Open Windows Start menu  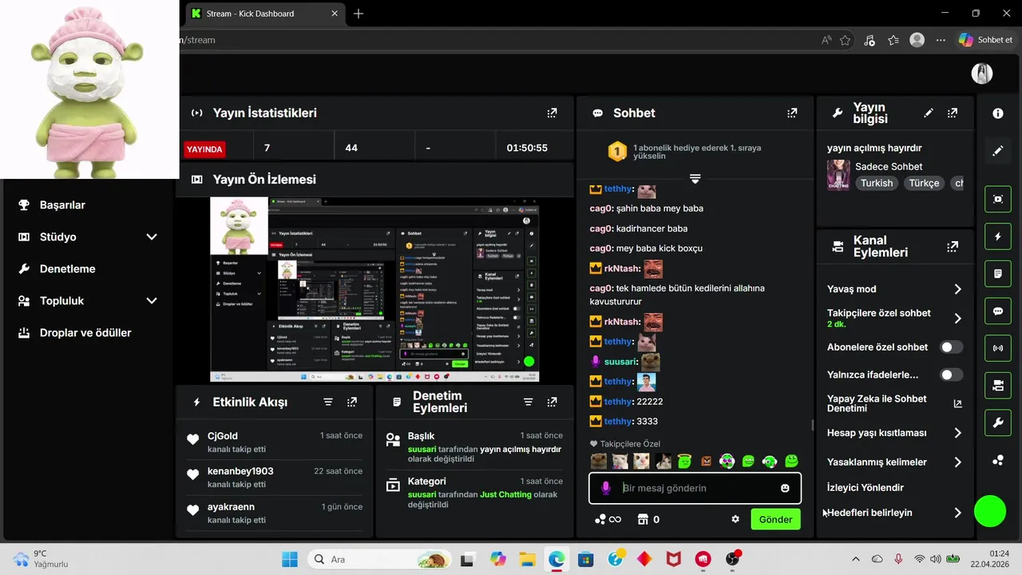click(289, 559)
